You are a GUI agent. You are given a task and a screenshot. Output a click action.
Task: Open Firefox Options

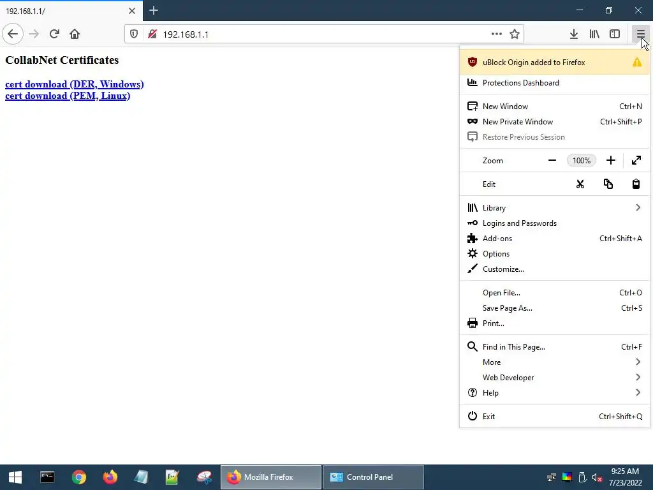pyautogui.click(x=554, y=254)
